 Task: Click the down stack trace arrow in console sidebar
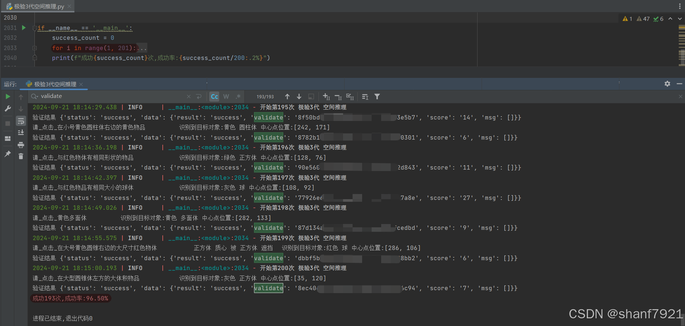[x=21, y=109]
